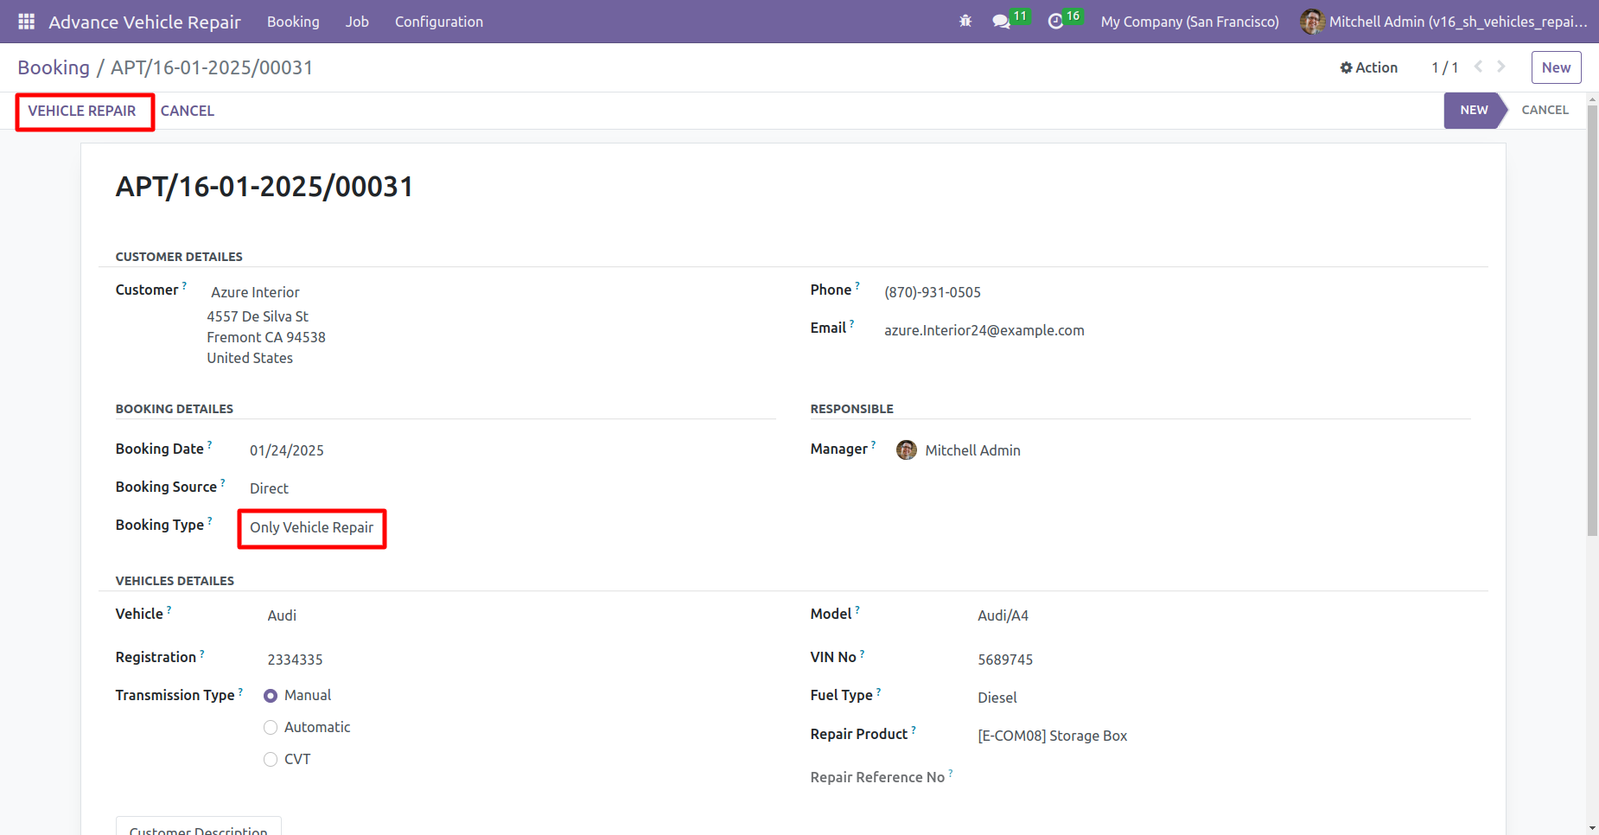This screenshot has height=835, width=1599.
Task: Click the Registration 2334335 field
Action: [295, 660]
